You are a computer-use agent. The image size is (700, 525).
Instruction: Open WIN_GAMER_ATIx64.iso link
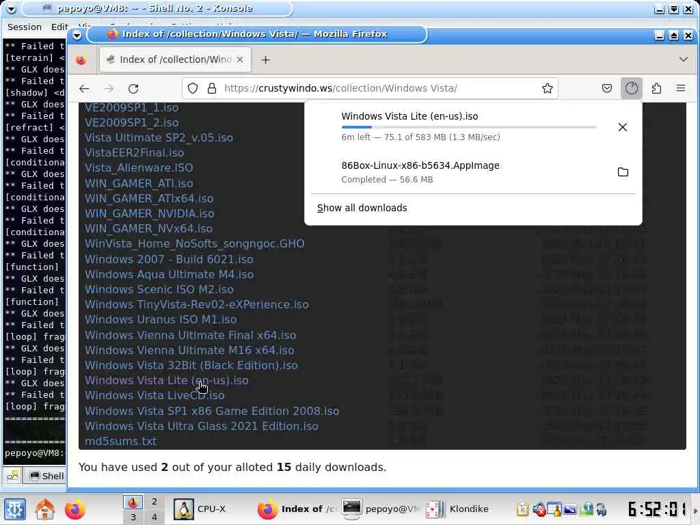click(149, 198)
